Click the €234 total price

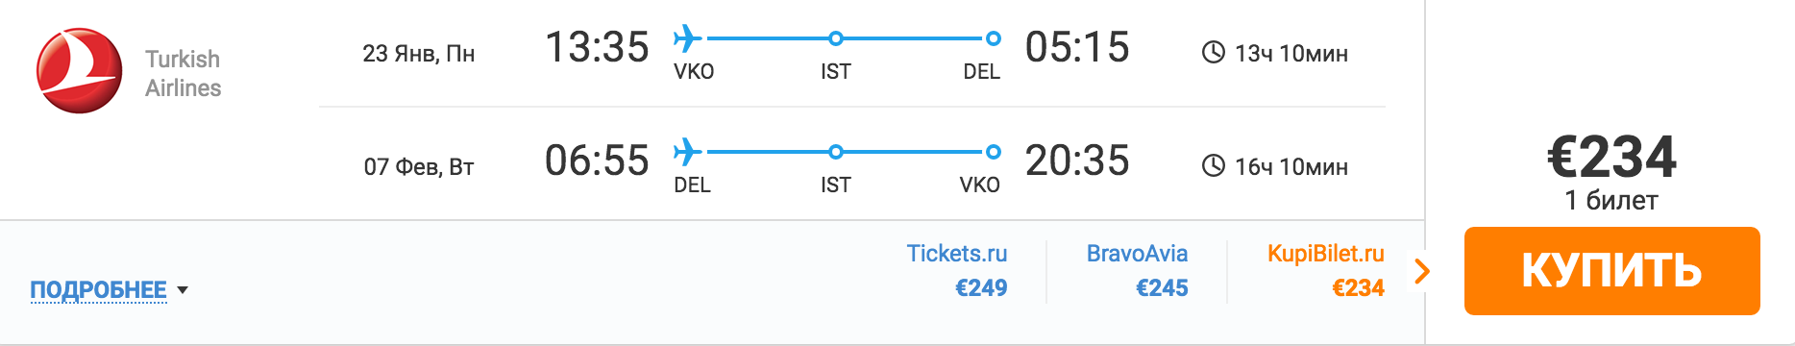[x=1611, y=157]
